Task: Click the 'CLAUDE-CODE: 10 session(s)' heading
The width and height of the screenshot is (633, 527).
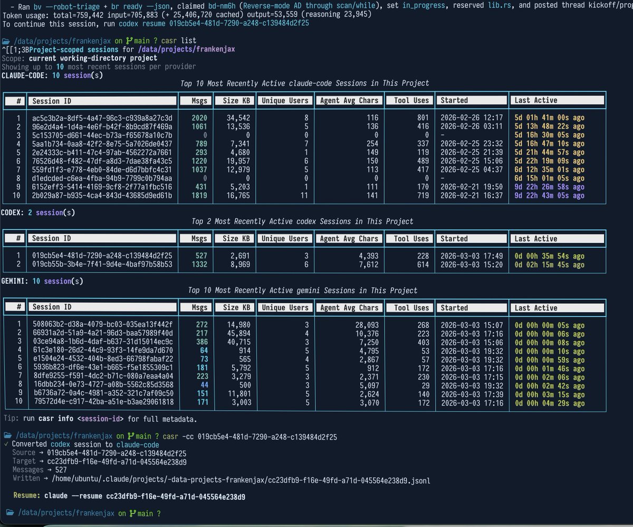Action: (x=52, y=74)
